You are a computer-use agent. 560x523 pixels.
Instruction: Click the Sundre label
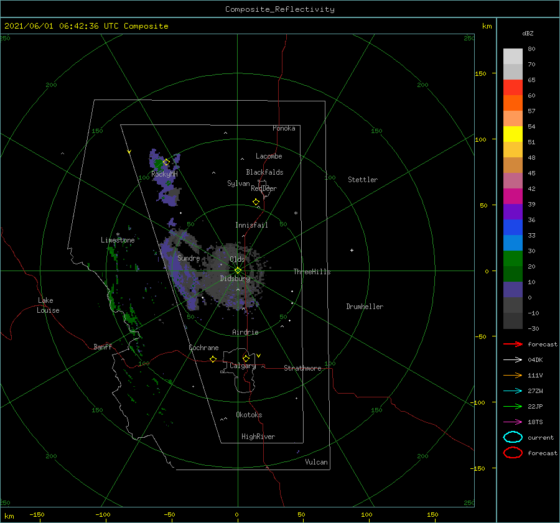pyautogui.click(x=189, y=257)
